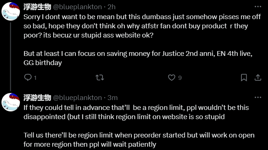The height and width of the screenshot is (150, 268).
Task: Open the 3m timestamp link
Action: pos(112,98)
